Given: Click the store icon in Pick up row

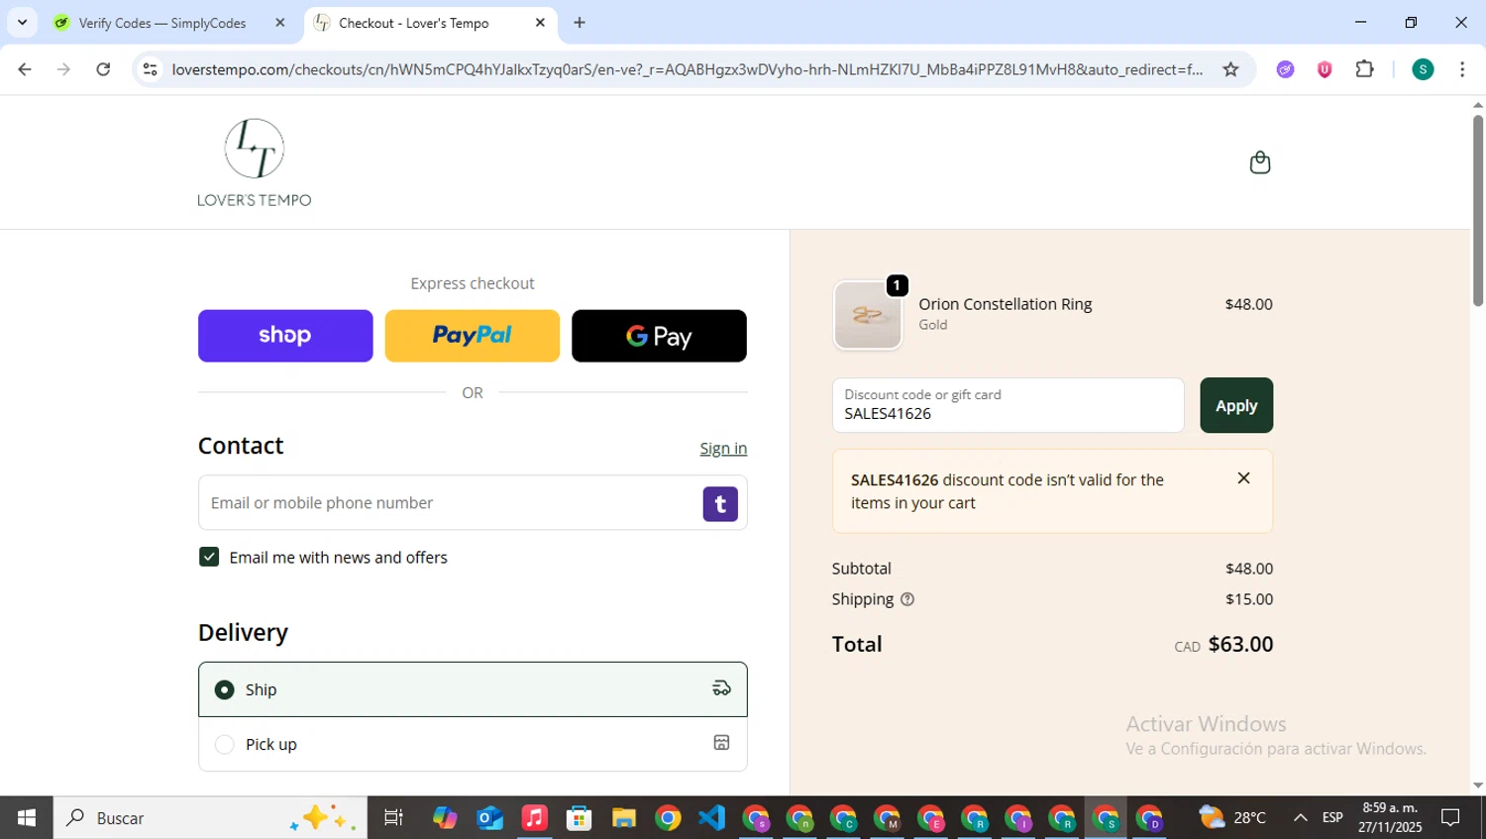Looking at the screenshot, I should click(721, 743).
